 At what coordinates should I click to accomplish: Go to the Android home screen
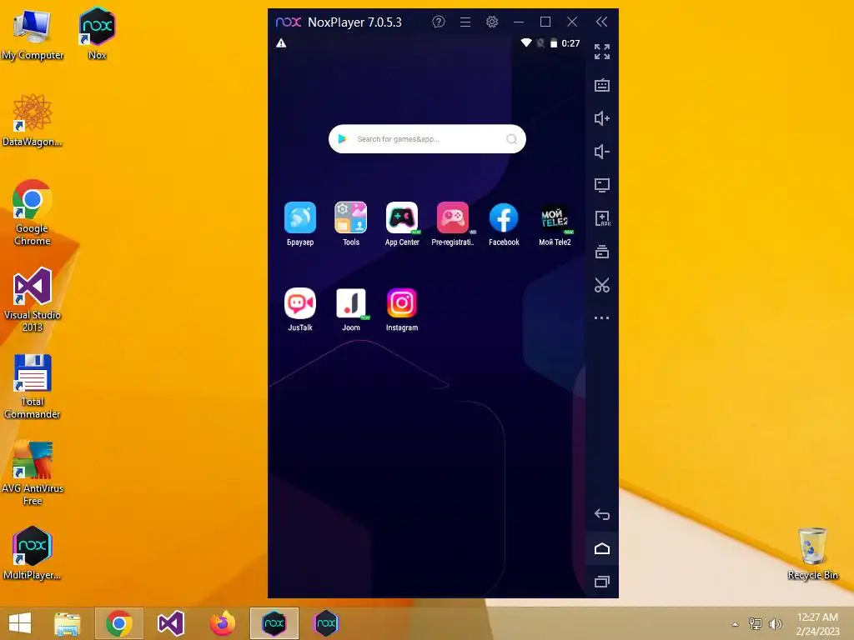(602, 548)
